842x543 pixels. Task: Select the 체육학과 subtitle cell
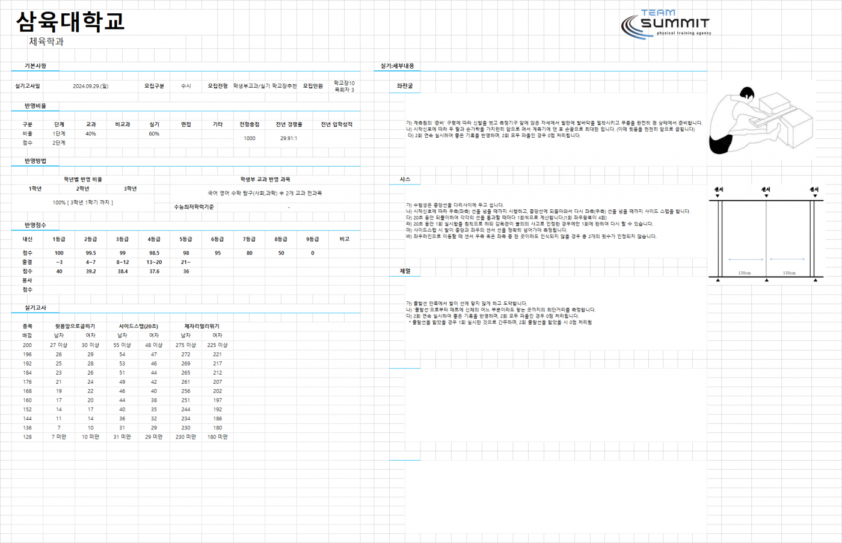(46, 41)
